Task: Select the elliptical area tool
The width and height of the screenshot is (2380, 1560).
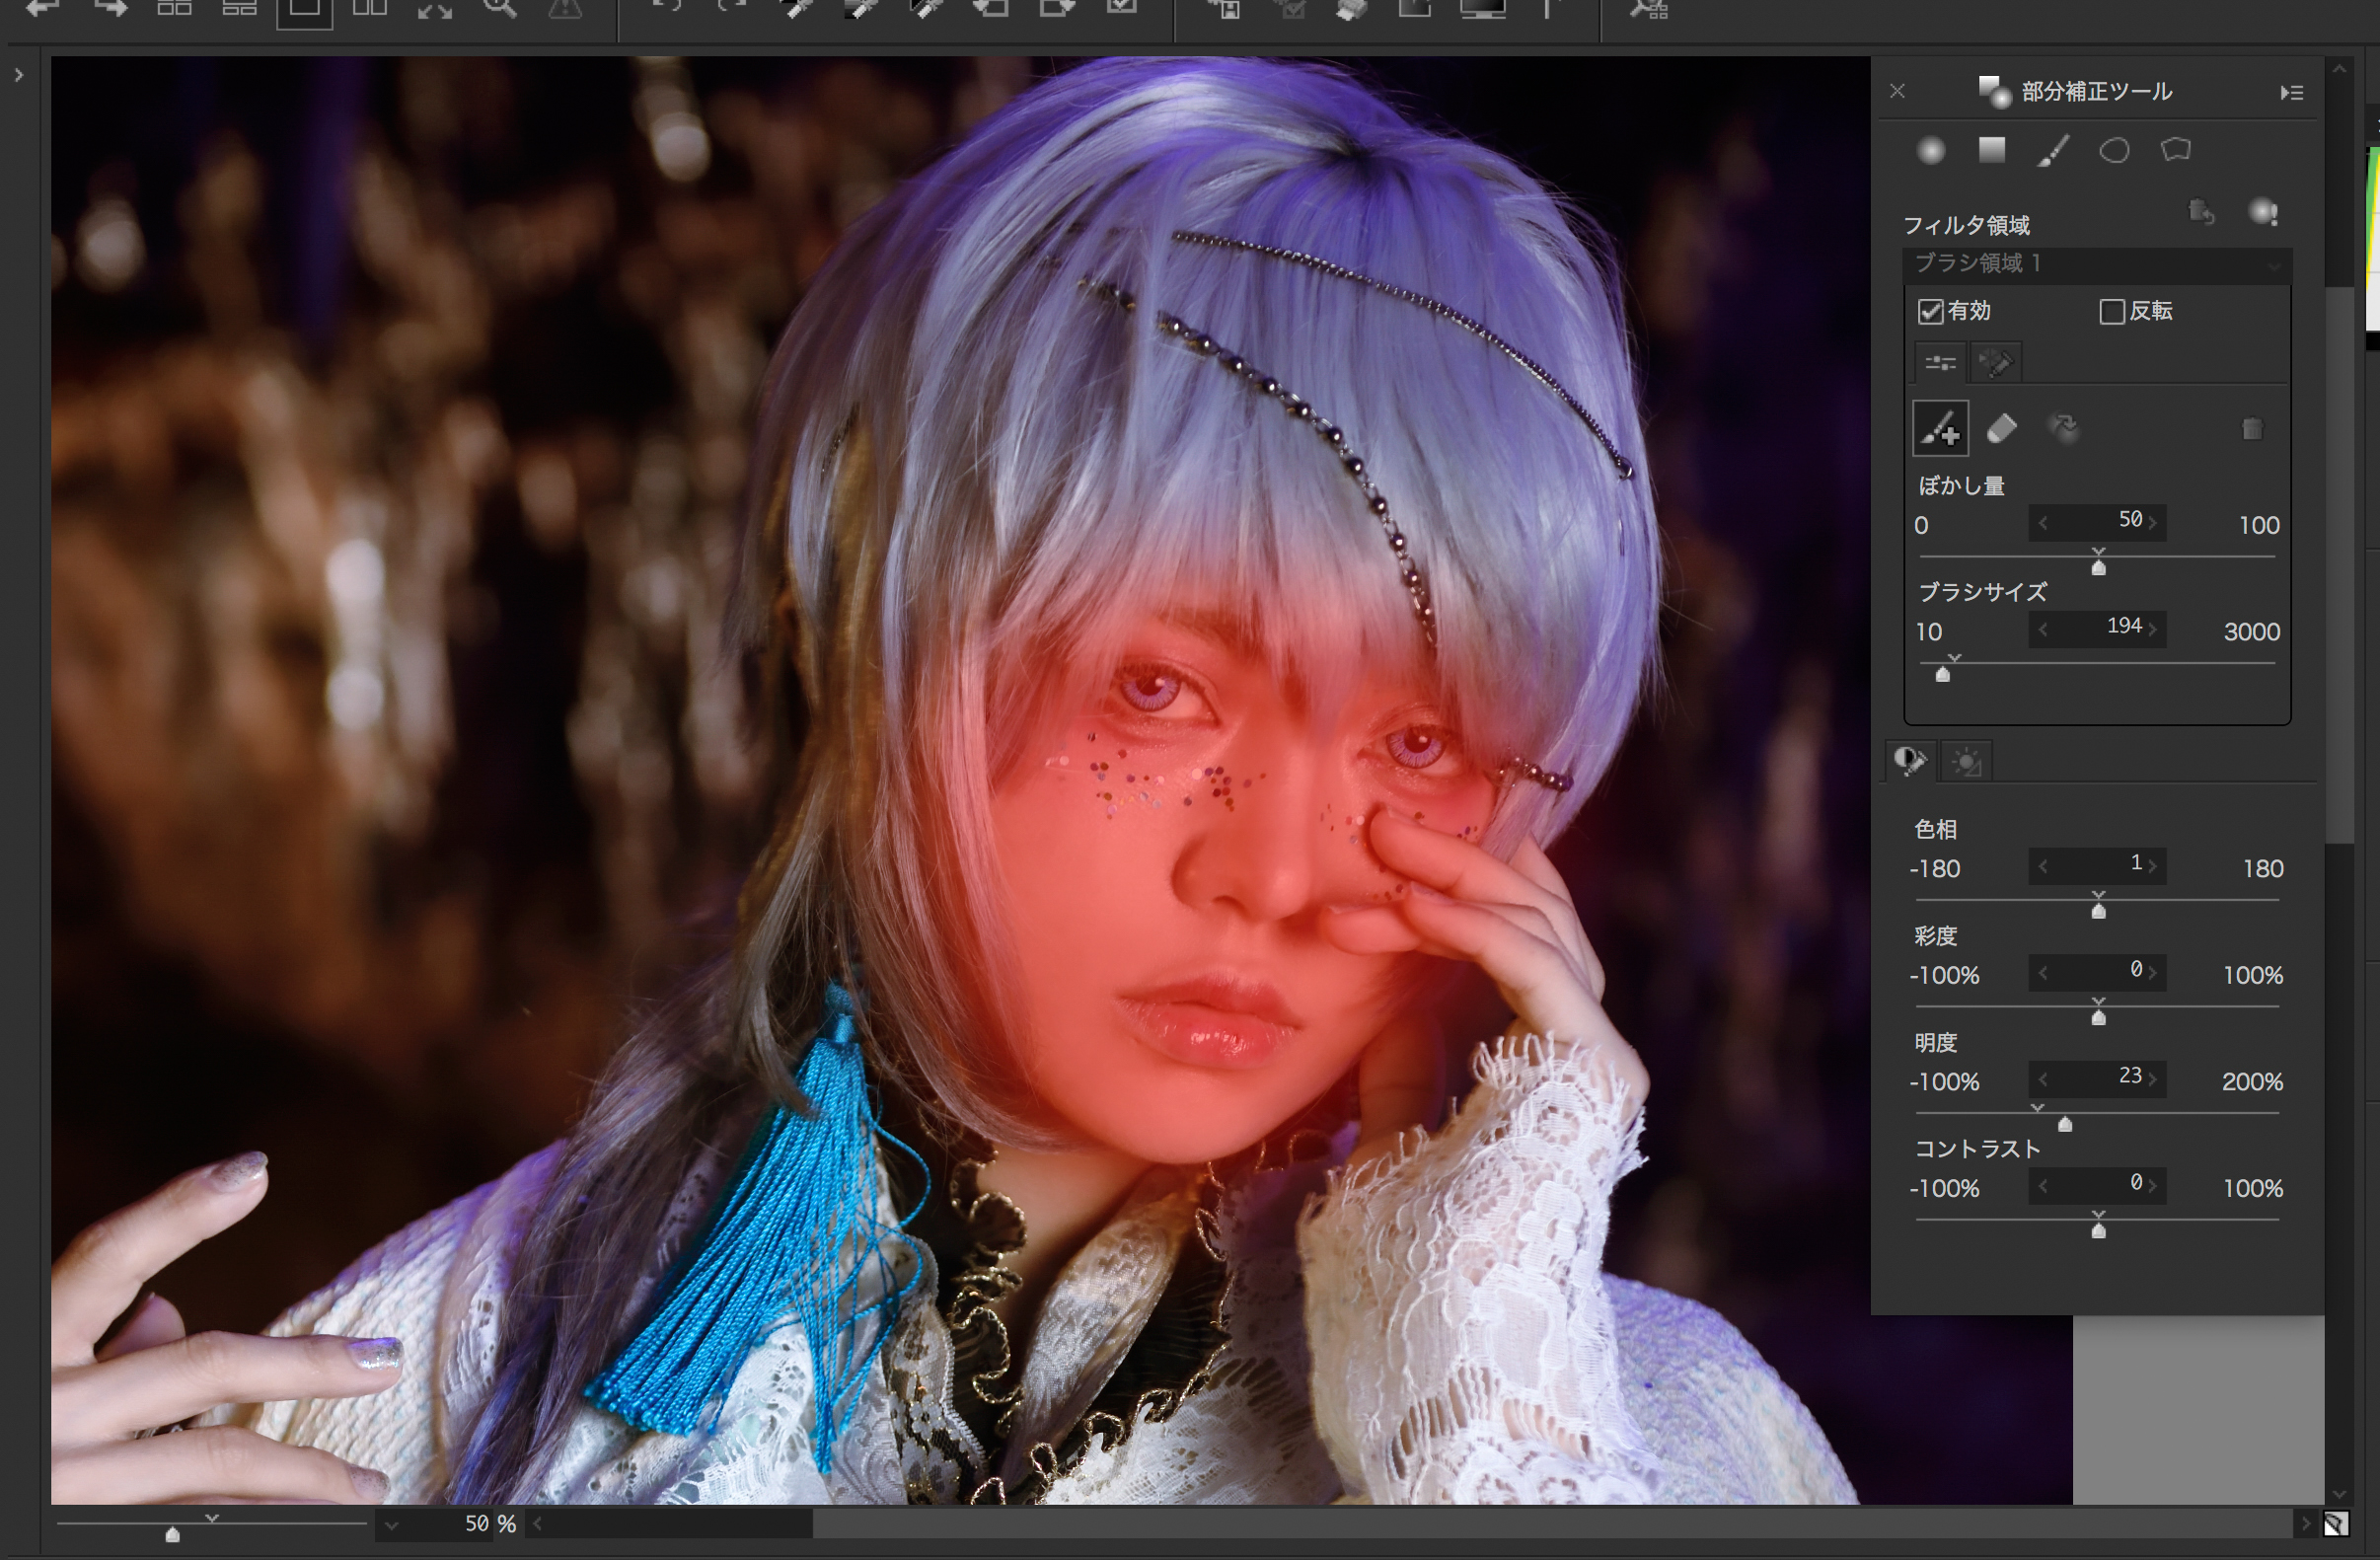Action: (2114, 151)
